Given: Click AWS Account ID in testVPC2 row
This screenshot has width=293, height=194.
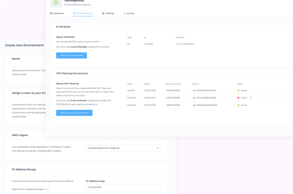Looking at the screenshot, I should [173, 98].
